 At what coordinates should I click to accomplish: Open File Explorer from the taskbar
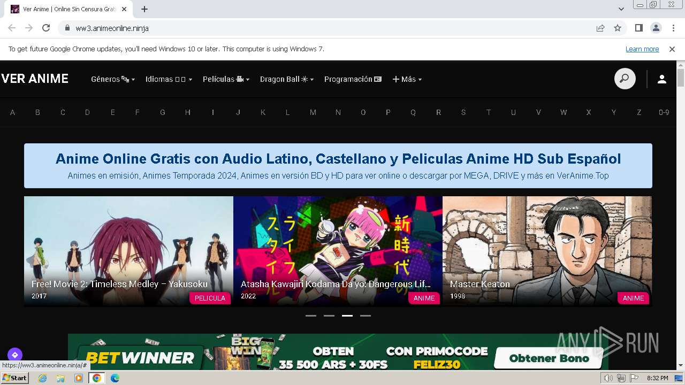pos(60,378)
